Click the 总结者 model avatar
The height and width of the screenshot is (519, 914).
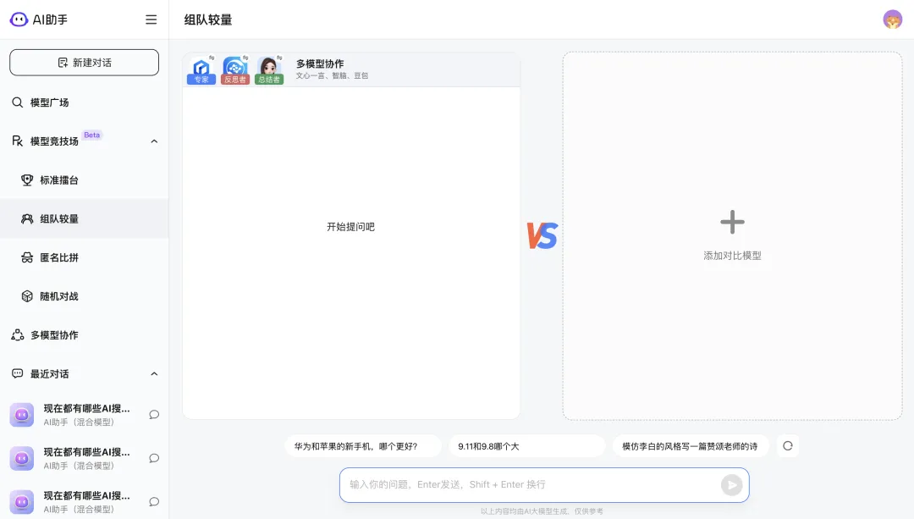pos(269,70)
